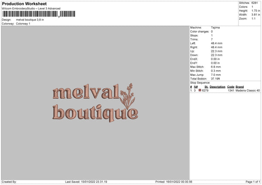Click the thread color swatch in stop 1
Viewport: 262px width, 185px height.
(200, 90)
